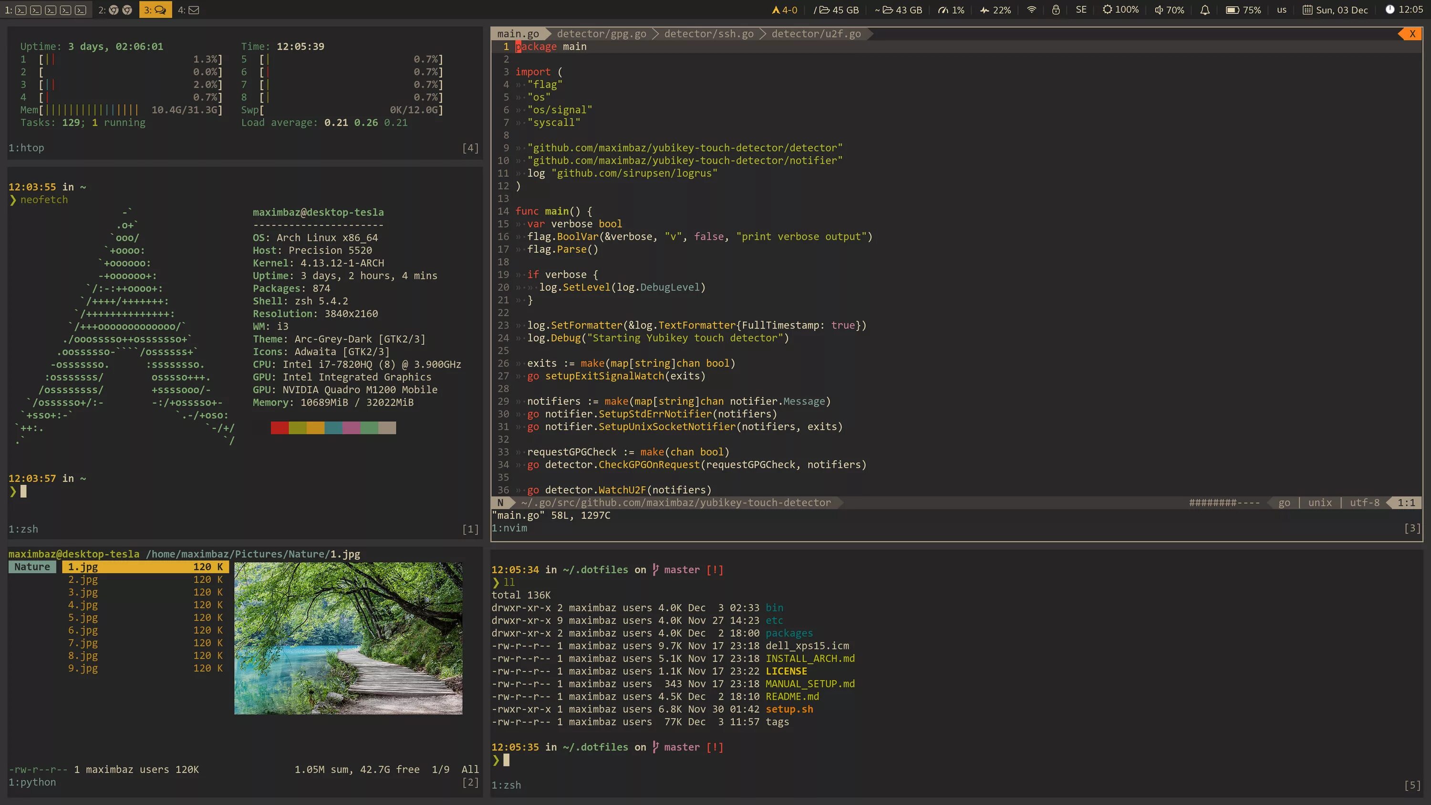Click INSTALL_ARCH.md in the ll listing
Image resolution: width=1431 pixels, height=805 pixels.
(810, 658)
